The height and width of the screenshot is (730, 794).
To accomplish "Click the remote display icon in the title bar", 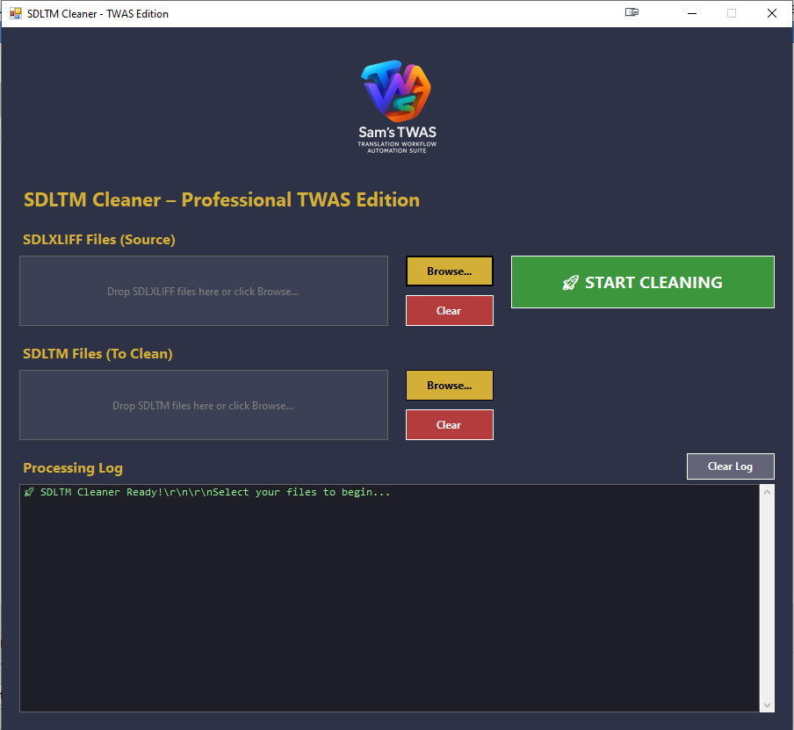I will (632, 12).
